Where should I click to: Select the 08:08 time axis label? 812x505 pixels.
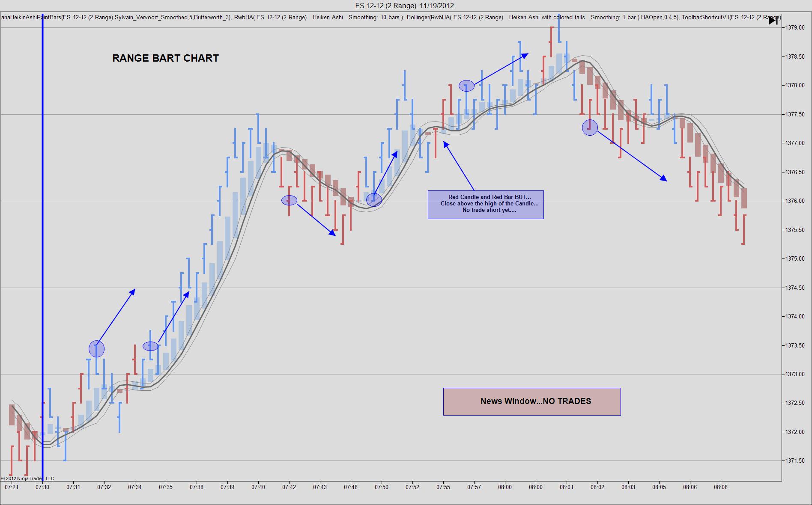click(x=721, y=487)
